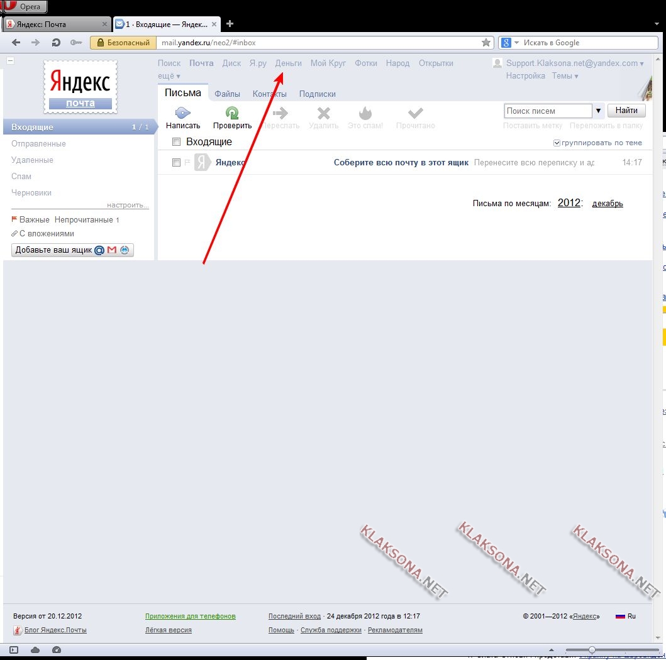
Task: Toggle 'группировать по теме' checkbox
Action: click(557, 143)
